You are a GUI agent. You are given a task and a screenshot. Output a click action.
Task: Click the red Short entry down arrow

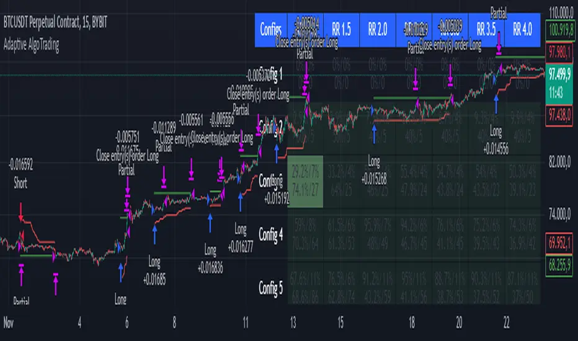[x=20, y=212]
